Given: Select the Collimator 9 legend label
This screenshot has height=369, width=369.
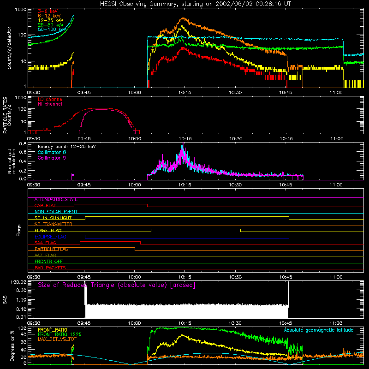Looking at the screenshot, I should pyautogui.click(x=52, y=158).
